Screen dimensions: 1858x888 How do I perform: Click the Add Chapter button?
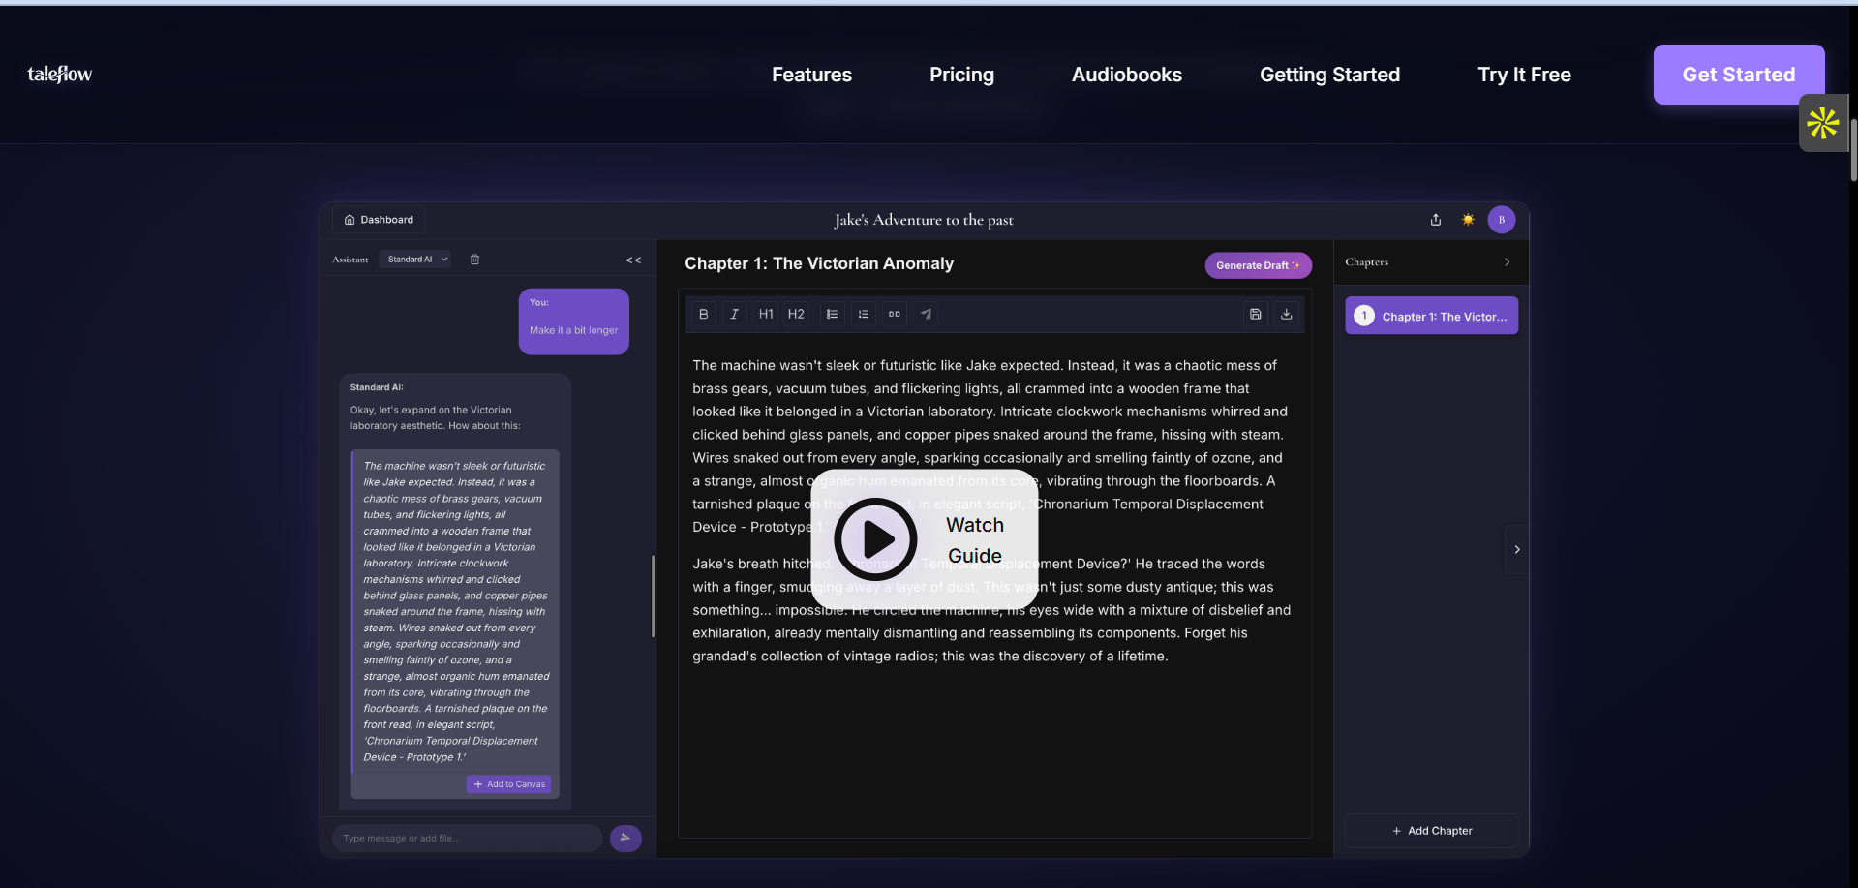point(1431,831)
